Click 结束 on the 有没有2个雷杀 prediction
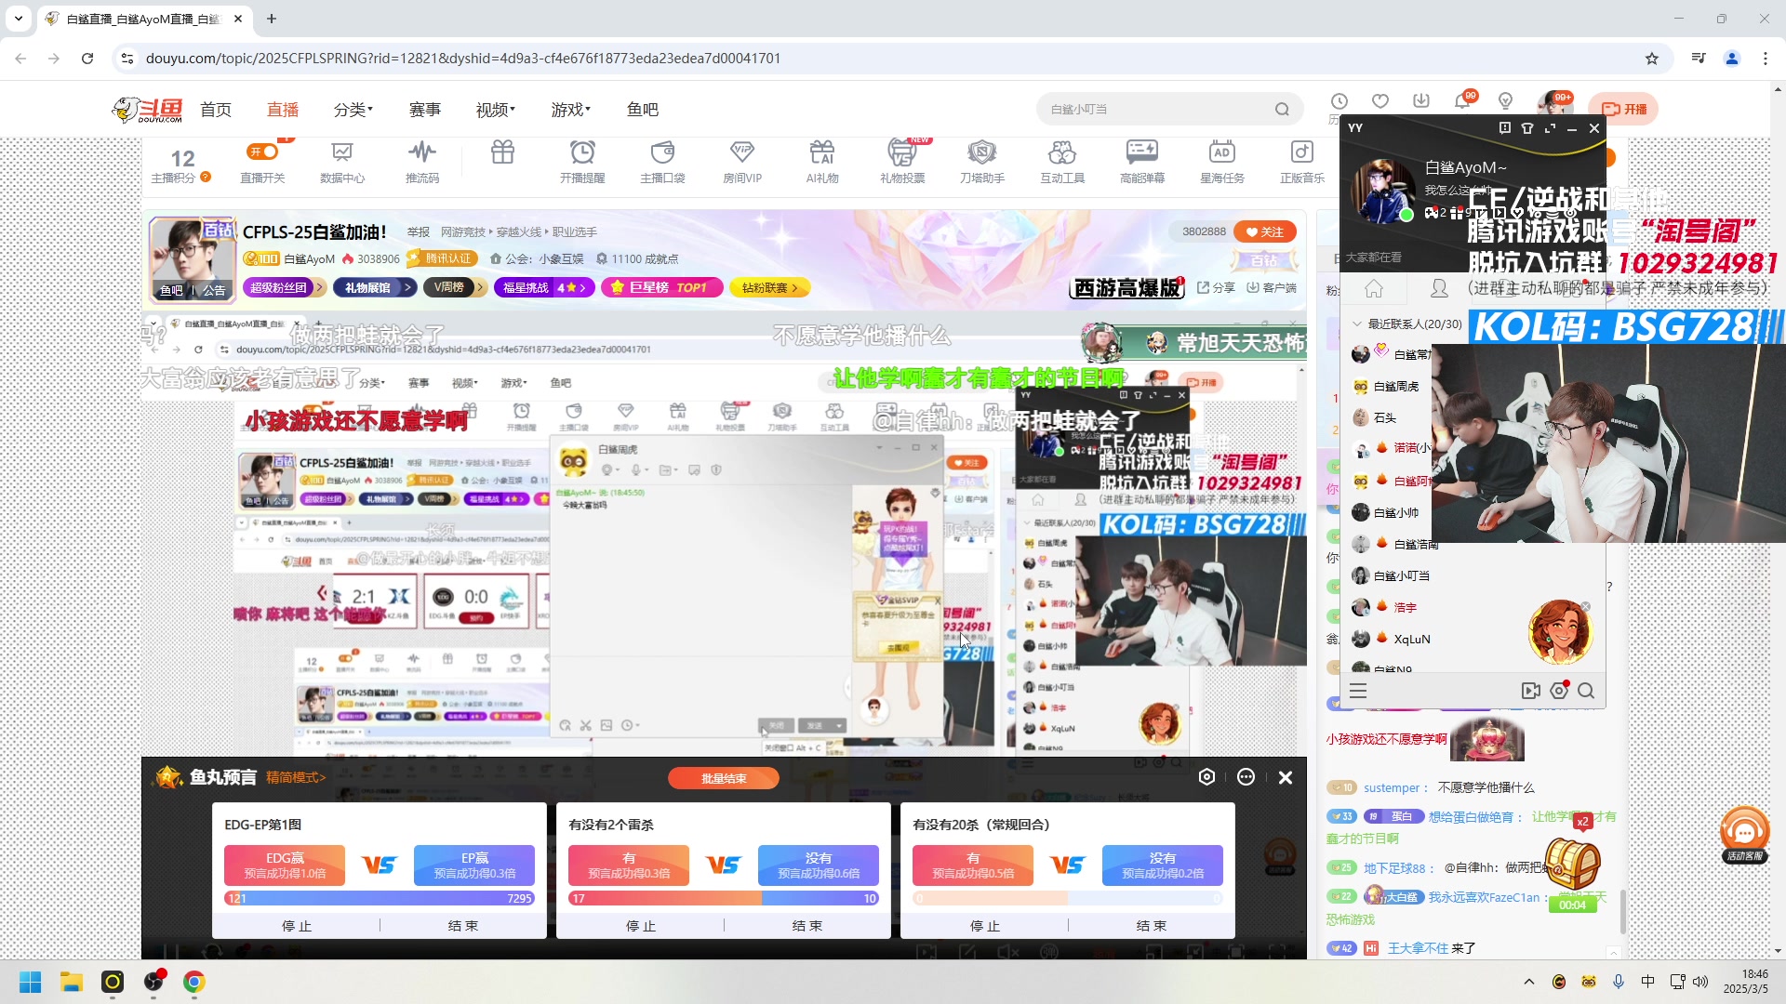1786x1004 pixels. point(807,926)
